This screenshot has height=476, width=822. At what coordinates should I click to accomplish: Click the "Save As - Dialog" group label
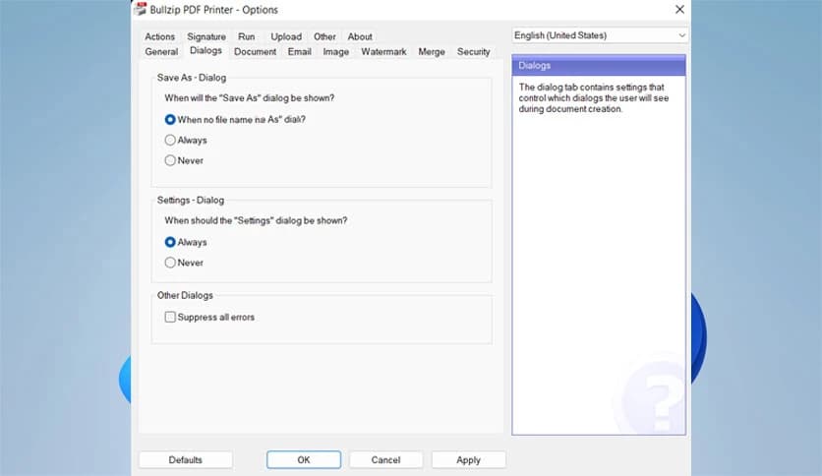click(192, 78)
